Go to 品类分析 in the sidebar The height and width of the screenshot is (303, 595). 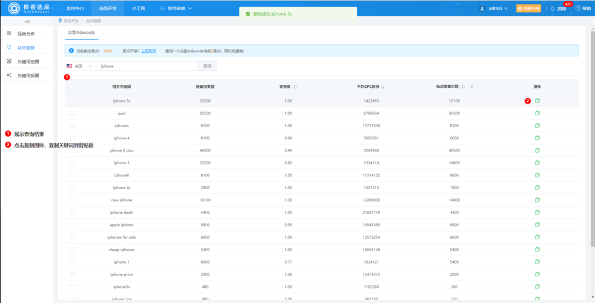coord(26,34)
